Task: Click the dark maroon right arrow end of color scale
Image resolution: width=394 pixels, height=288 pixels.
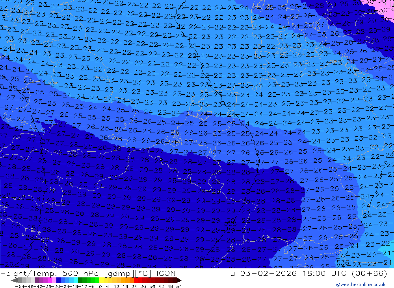Action: tap(179, 281)
